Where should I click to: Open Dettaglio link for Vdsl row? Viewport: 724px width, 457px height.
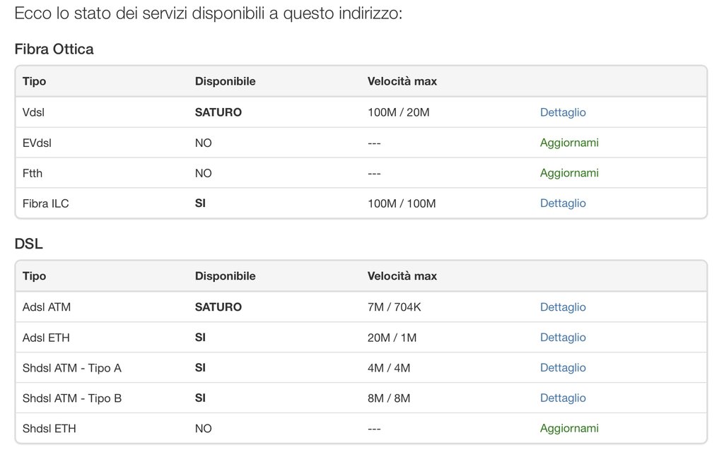tap(563, 112)
